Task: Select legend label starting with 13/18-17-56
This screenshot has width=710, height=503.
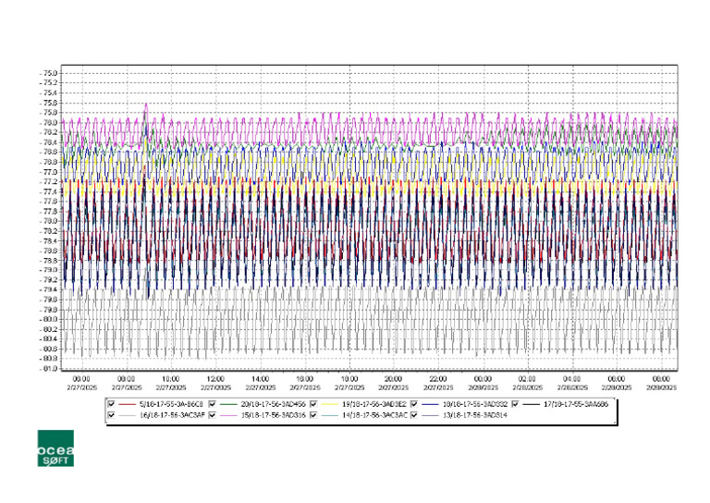Action: coord(475,415)
